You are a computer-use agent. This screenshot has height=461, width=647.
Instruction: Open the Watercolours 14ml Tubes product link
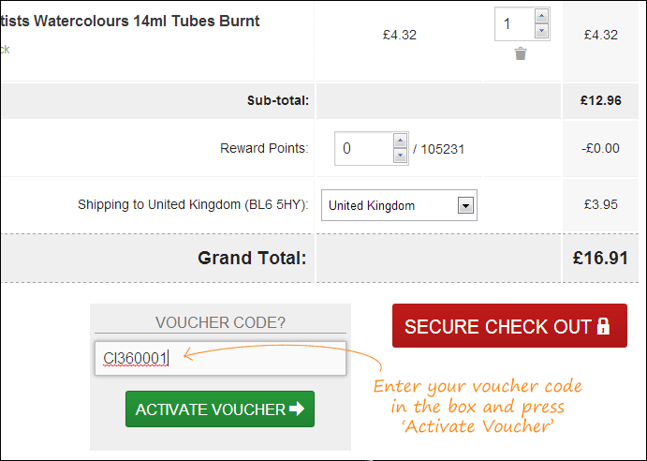[x=130, y=21]
